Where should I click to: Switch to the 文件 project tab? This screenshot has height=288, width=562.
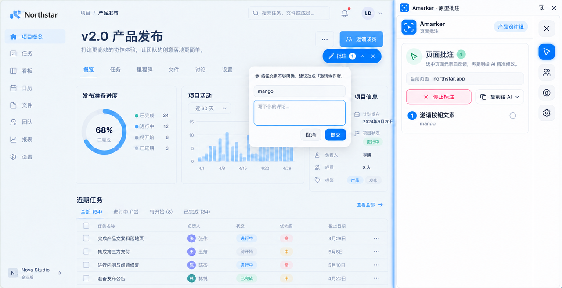point(173,70)
